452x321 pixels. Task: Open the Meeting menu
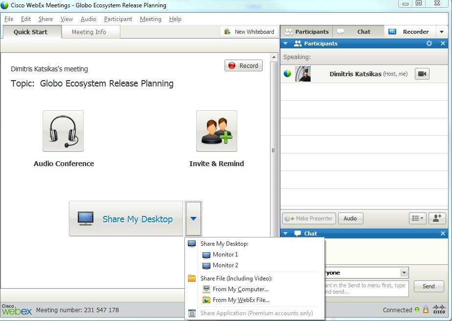(x=151, y=19)
